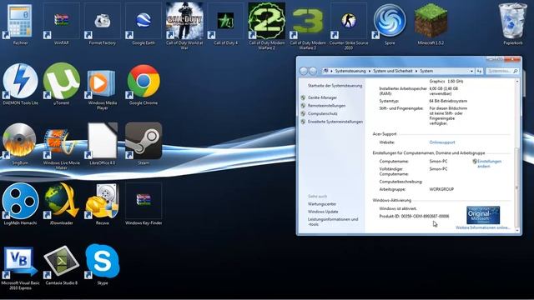Viewport: 534px width, 300px height.
Task: Click the System window forward button
Action: (313, 71)
